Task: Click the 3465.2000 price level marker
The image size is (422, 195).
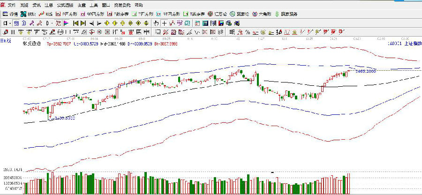Action: 366,71
